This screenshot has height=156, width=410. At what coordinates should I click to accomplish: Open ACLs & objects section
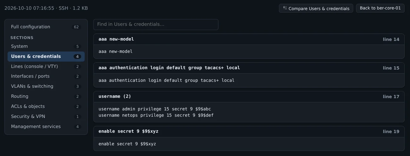(46, 107)
